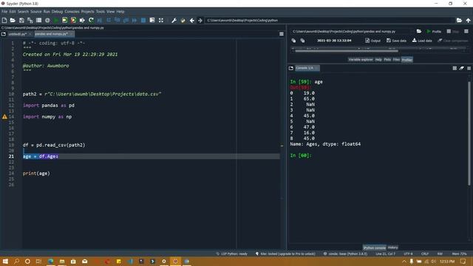Click warning icon on line 14
Screen dimensions: 473x266
click(x=4, y=117)
